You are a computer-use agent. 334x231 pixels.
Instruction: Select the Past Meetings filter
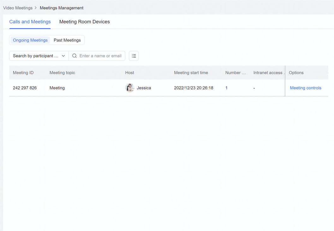point(67,40)
